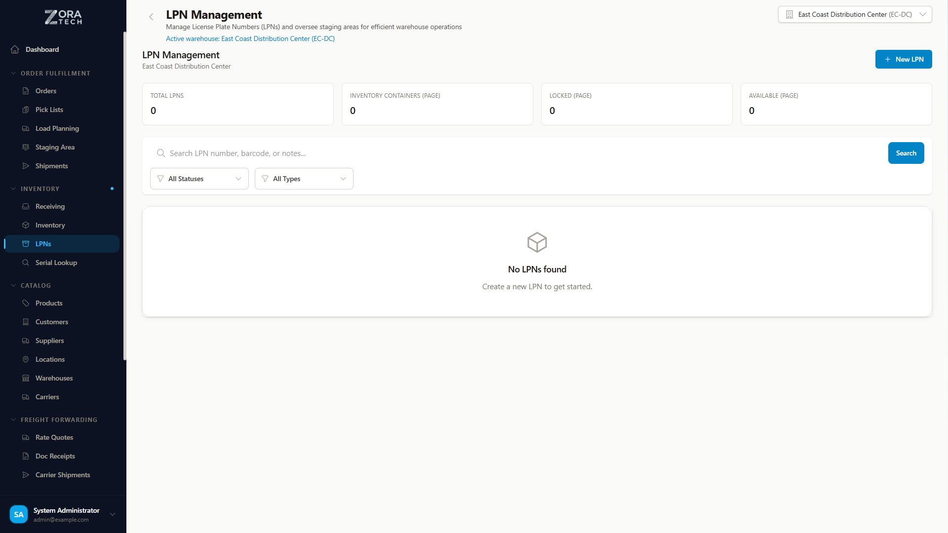
Task: Click the Shipments send arrow icon
Action: [x=26, y=166]
